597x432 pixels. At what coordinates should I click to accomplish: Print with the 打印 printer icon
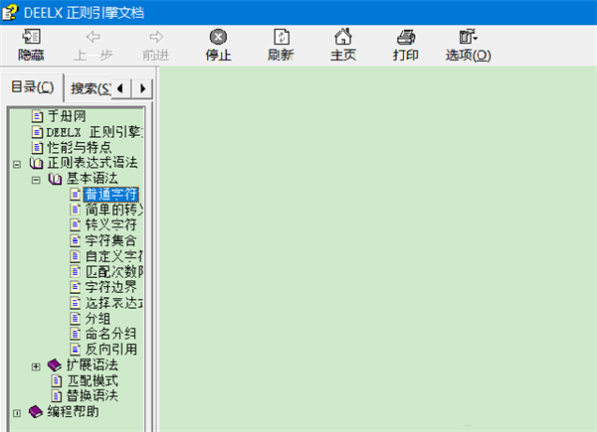click(x=406, y=37)
